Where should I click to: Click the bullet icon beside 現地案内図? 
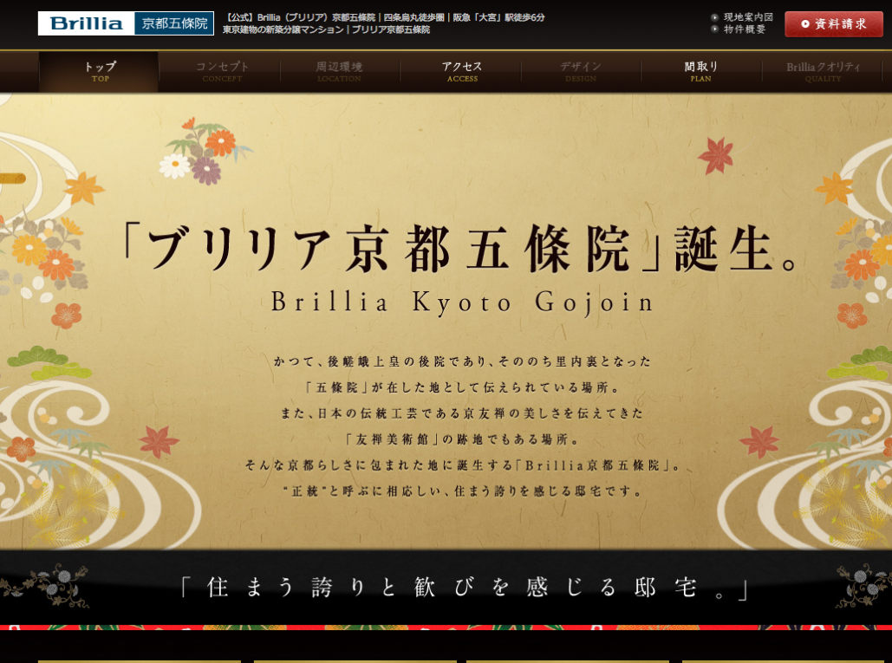point(715,17)
